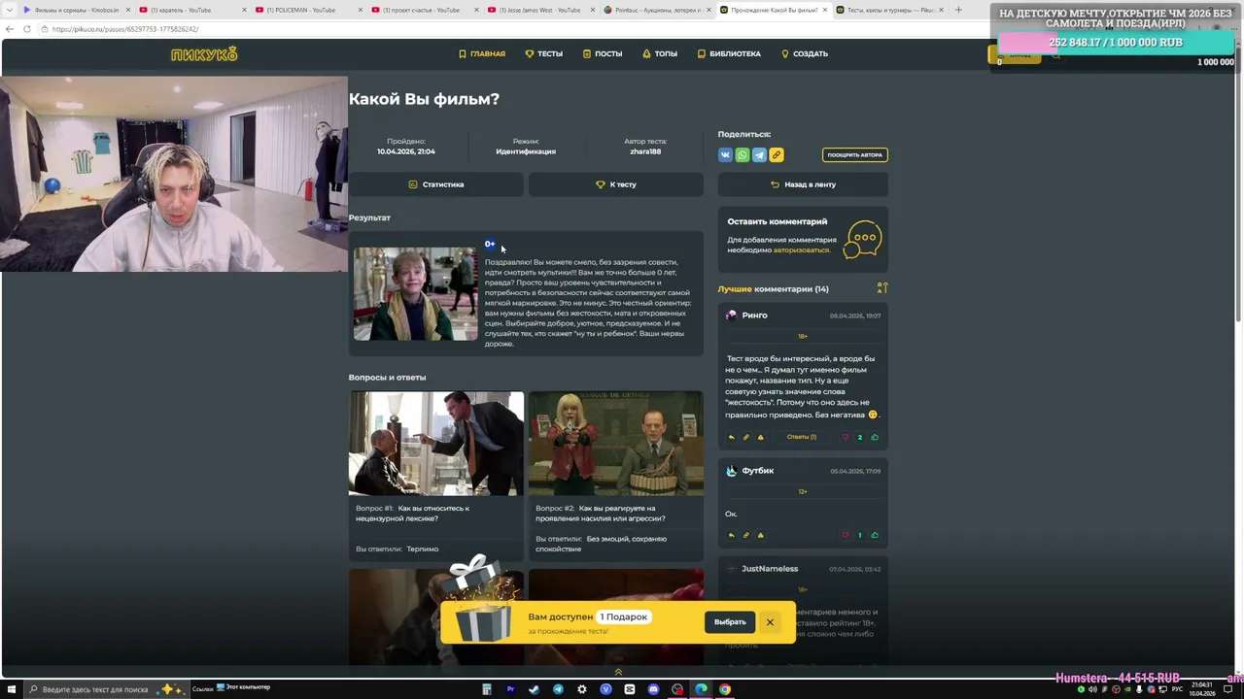Open the Посты menu item
The height and width of the screenshot is (699, 1244).
click(x=603, y=54)
